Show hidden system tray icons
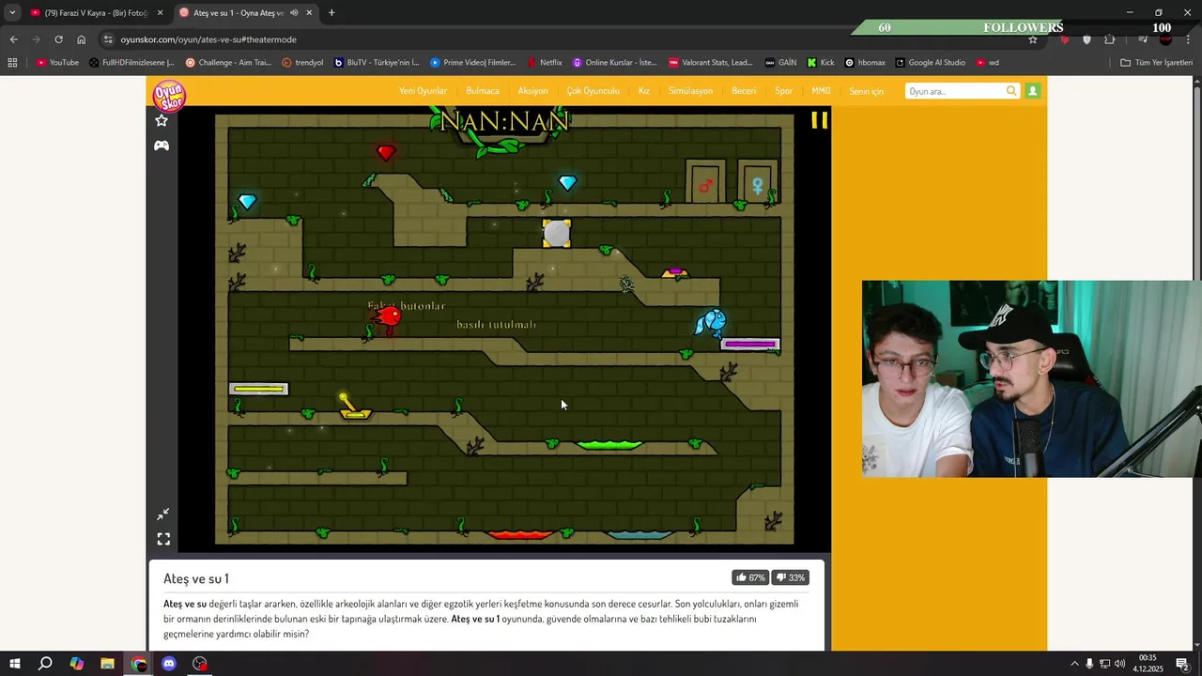1202x676 pixels. point(1075,664)
